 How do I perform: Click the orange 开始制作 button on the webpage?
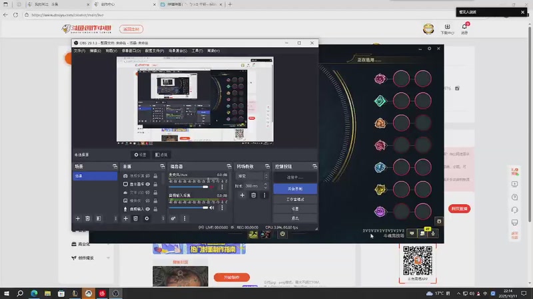[232, 277]
